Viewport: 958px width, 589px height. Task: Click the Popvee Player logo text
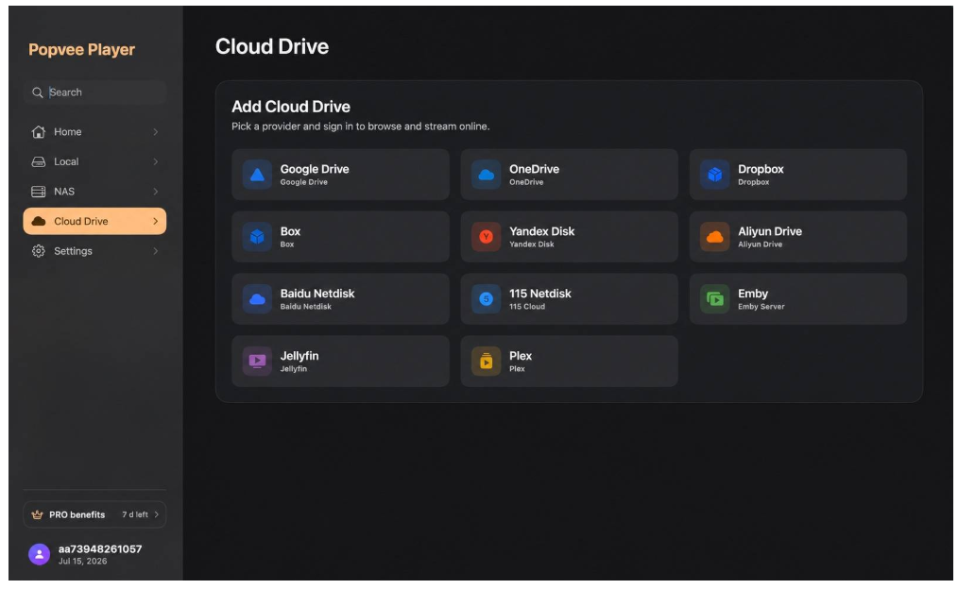pyautogui.click(x=81, y=49)
